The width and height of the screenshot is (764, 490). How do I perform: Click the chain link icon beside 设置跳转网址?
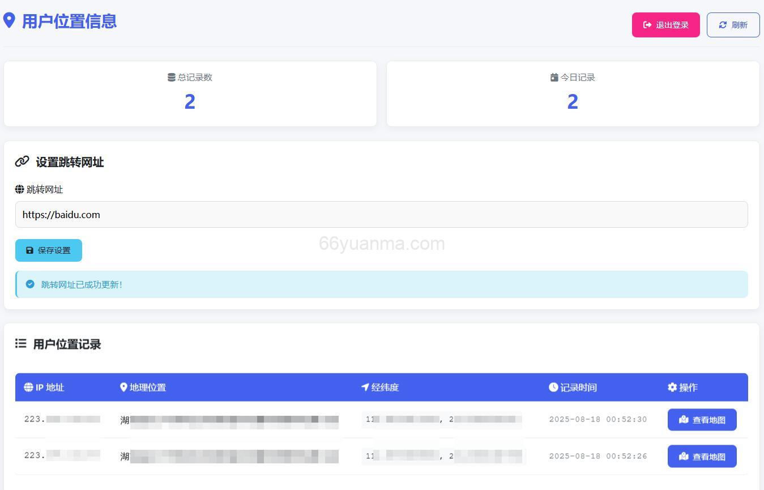click(22, 162)
